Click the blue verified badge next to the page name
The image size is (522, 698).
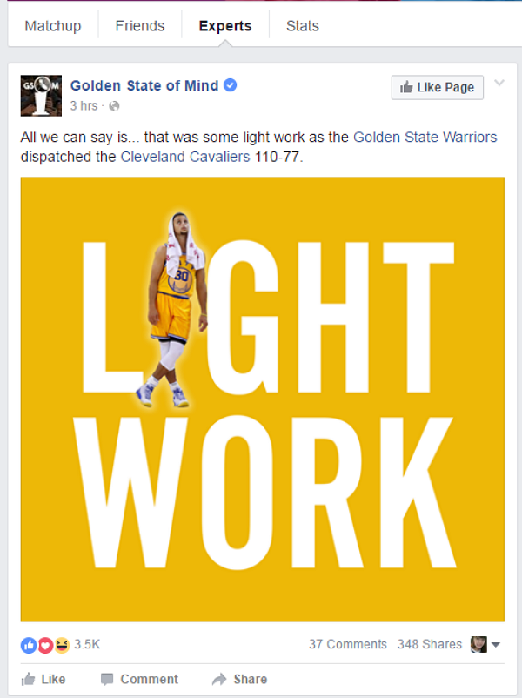230,85
